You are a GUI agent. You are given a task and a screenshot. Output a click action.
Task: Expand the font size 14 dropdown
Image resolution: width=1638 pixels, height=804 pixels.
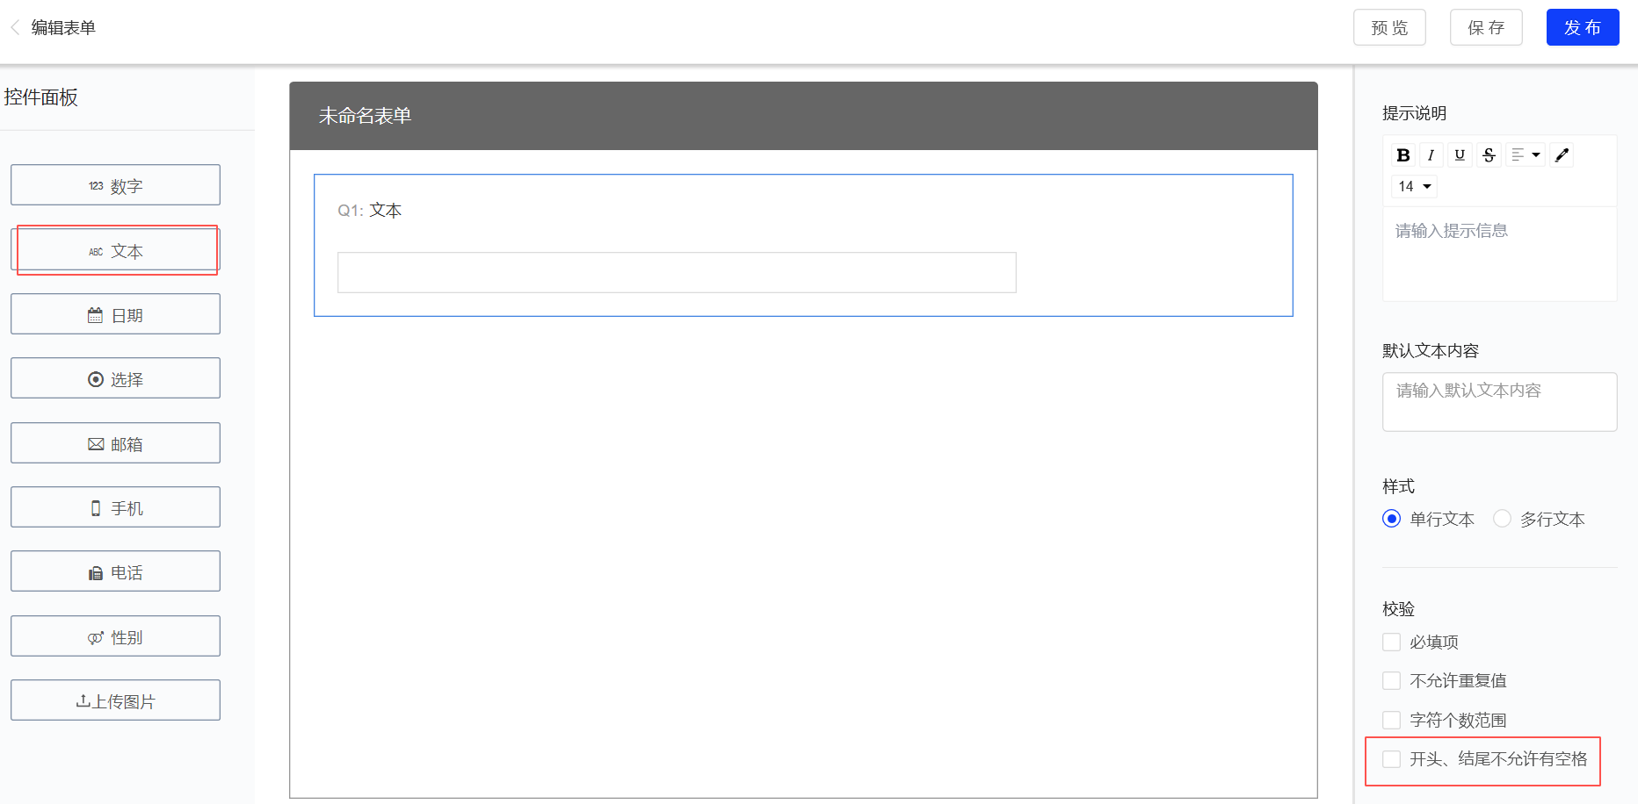click(x=1414, y=186)
